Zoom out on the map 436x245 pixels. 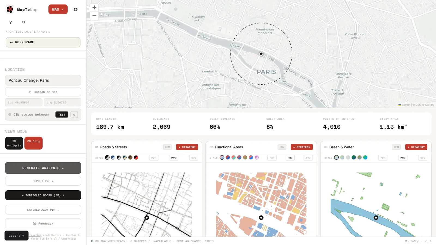click(94, 16)
